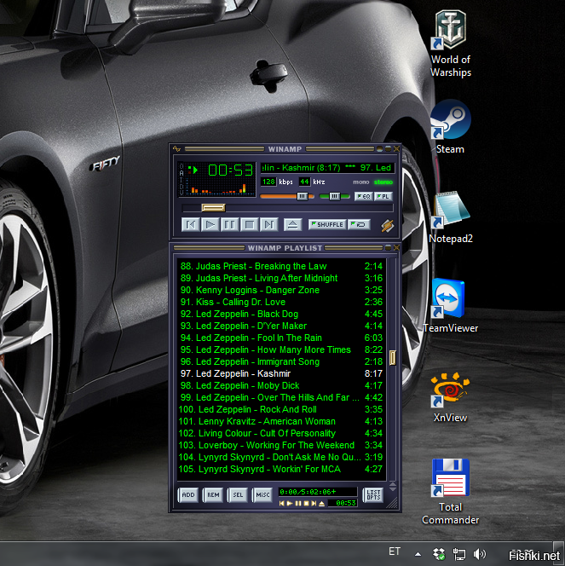Image resolution: width=565 pixels, height=566 pixels.
Task: Select the Notepad2 desktop icon
Action: coord(451,217)
